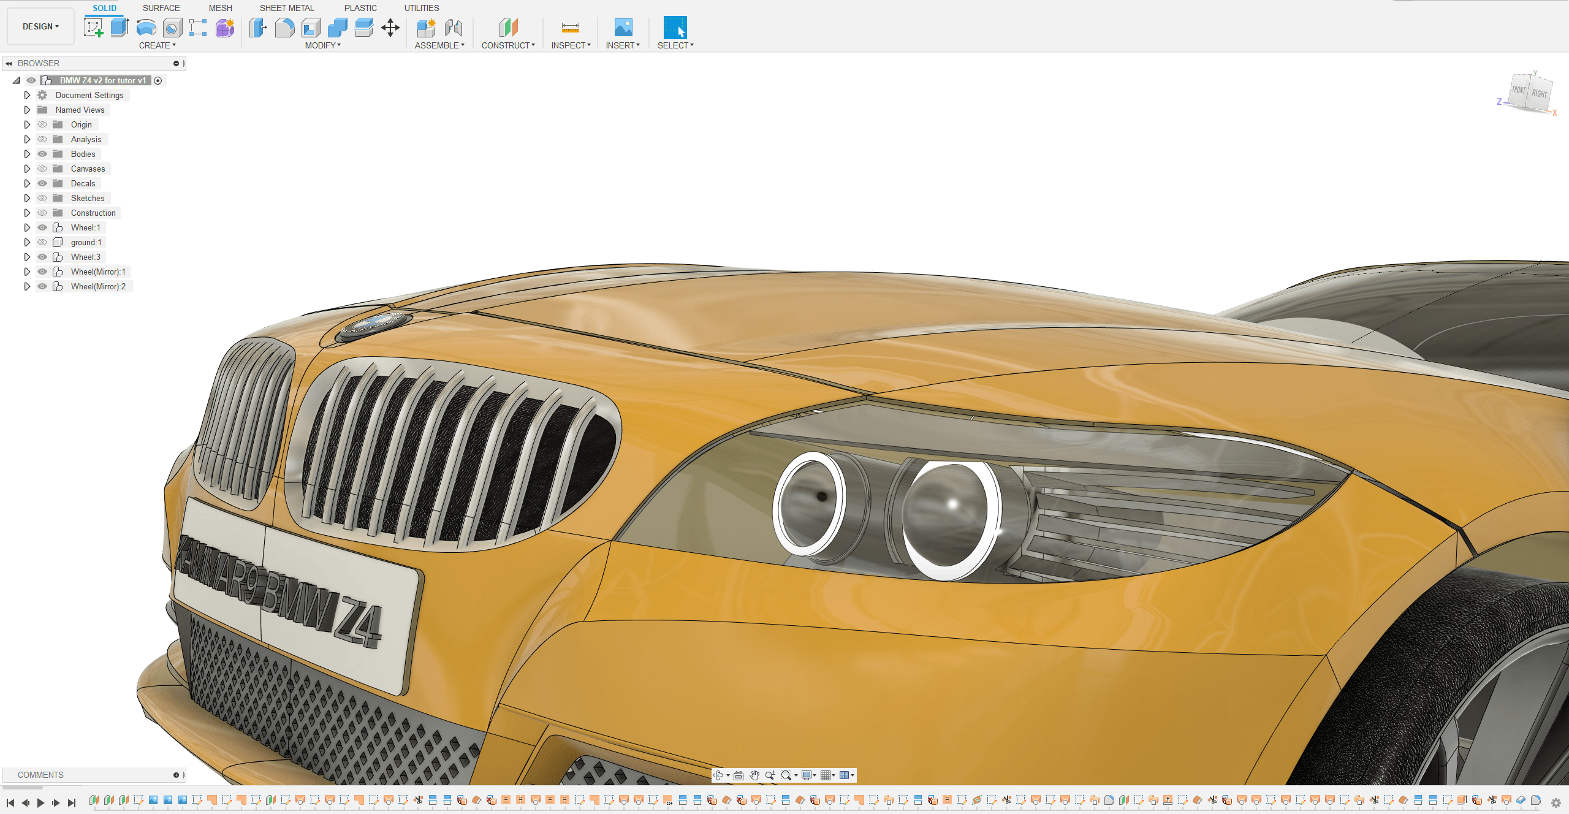Click the Select tool icon

pos(675,28)
